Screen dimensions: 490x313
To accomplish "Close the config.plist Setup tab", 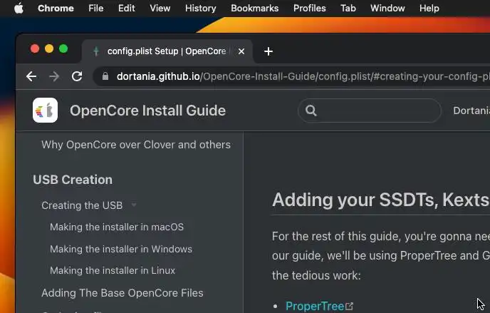I will pos(241,51).
